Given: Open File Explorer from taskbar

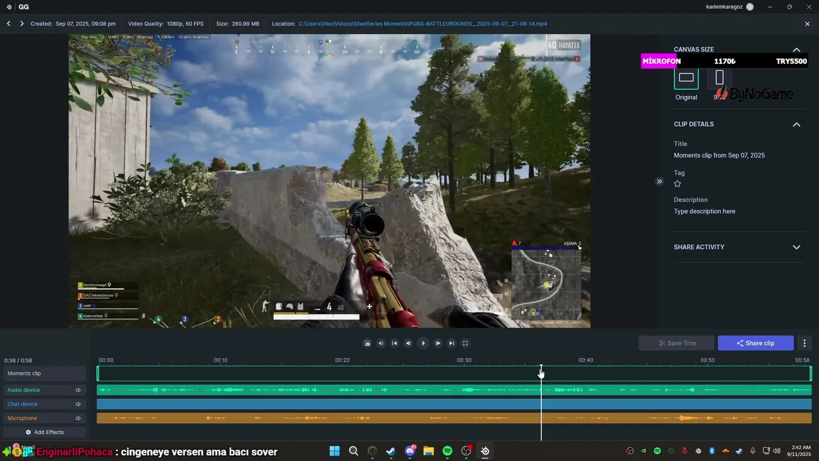Looking at the screenshot, I should point(429,451).
